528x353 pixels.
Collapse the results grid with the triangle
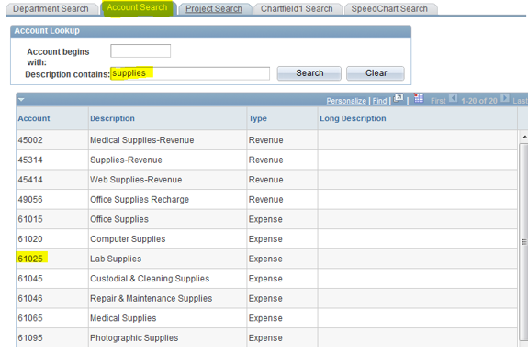(21, 100)
